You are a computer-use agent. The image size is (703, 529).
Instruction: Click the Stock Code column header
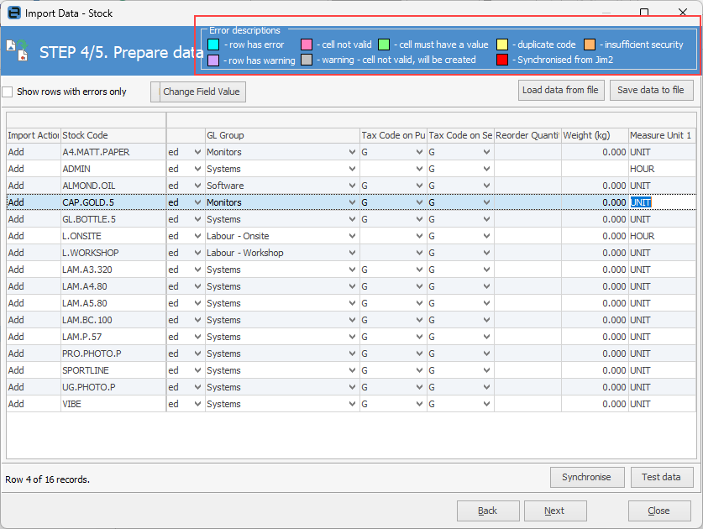[x=113, y=135]
